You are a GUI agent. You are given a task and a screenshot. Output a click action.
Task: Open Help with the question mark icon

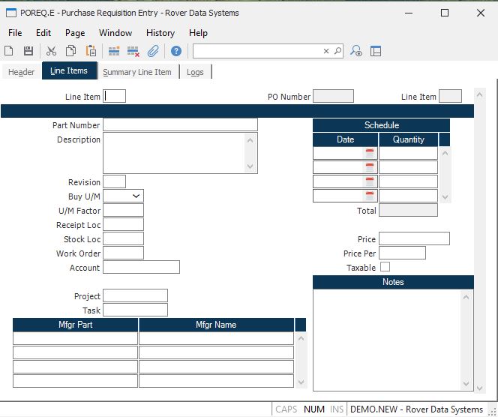pos(176,51)
